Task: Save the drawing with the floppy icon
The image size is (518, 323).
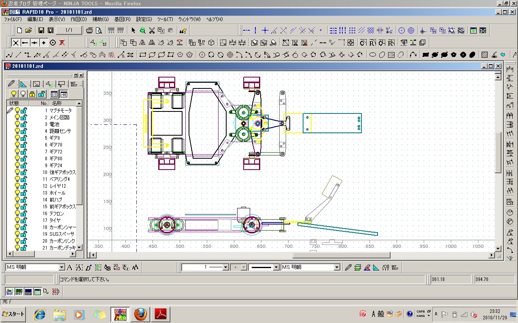Action: pyautogui.click(x=41, y=30)
